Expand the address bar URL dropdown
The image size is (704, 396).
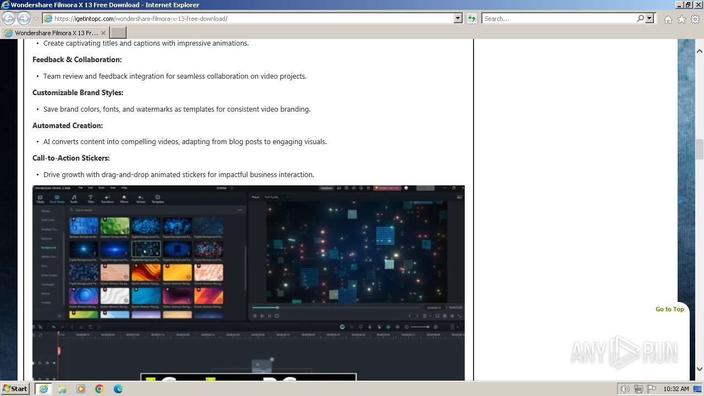[458, 19]
